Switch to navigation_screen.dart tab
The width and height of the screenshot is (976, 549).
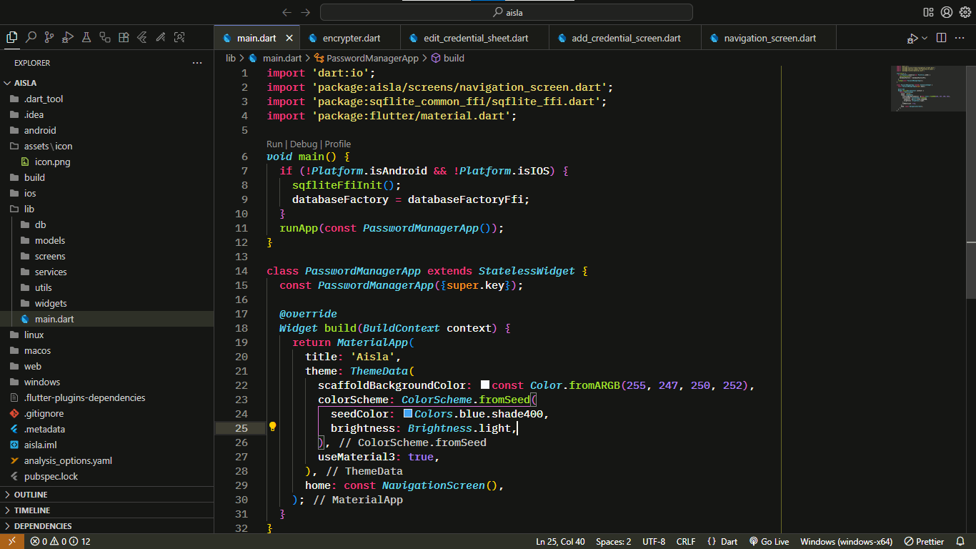coord(769,38)
